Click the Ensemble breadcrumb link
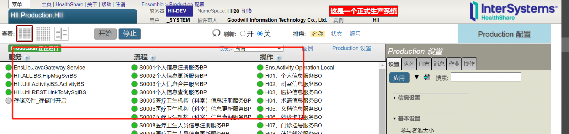The width and height of the screenshot is (569, 134). pos(152,4)
